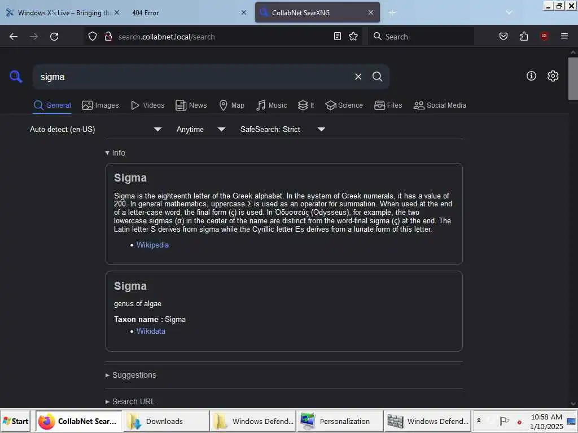Select the Files search category
This screenshot has height=433, width=578.
pos(388,105)
